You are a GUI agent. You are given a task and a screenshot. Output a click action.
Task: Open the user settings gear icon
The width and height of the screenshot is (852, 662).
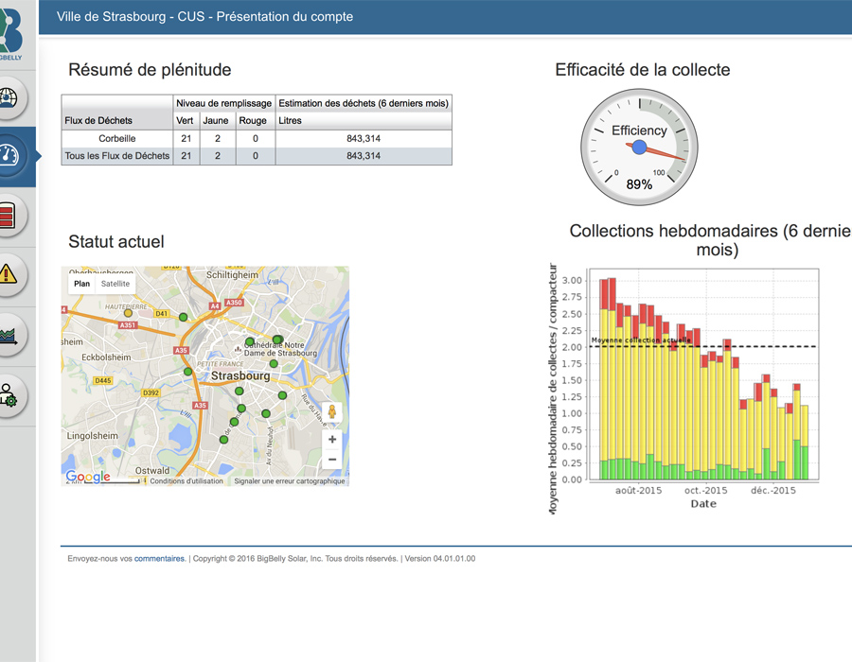[9, 394]
